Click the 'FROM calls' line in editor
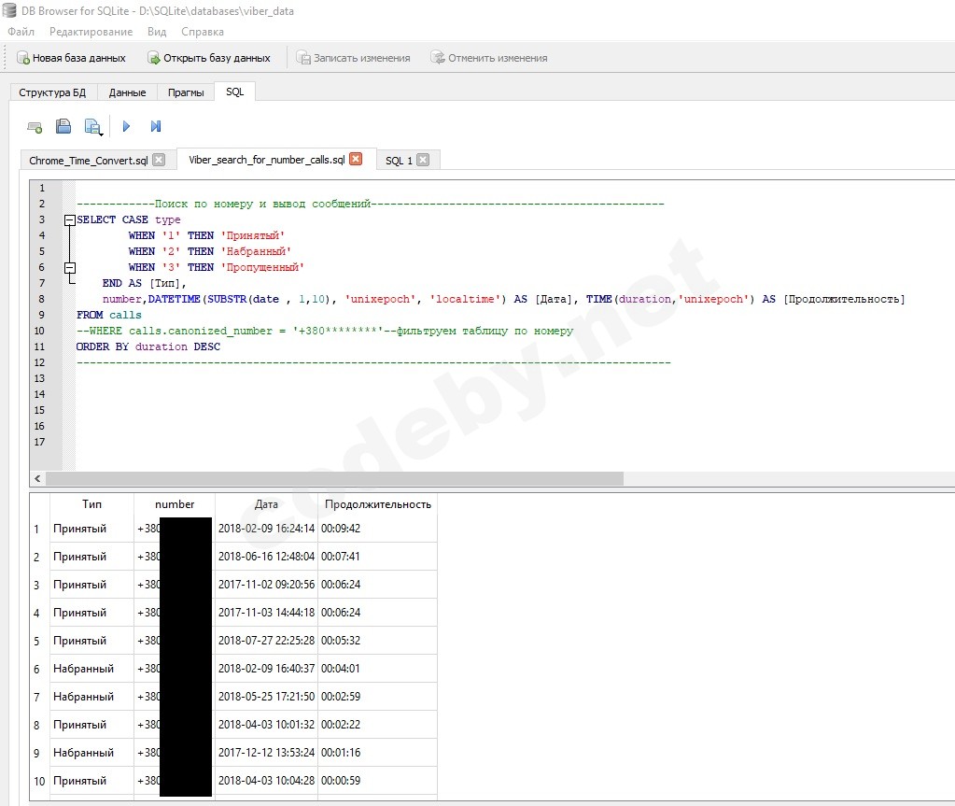This screenshot has width=955, height=806. coord(109,315)
